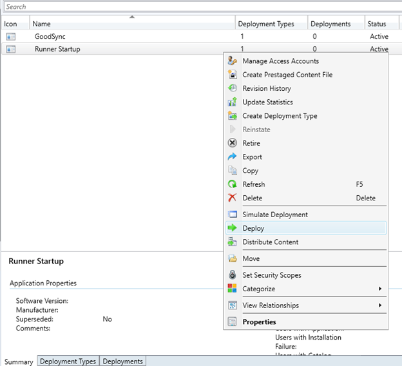Click the red Delete X icon
This screenshot has height=366, width=402.
point(233,198)
